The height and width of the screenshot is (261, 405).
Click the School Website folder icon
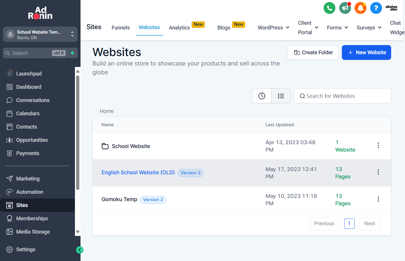(x=105, y=146)
